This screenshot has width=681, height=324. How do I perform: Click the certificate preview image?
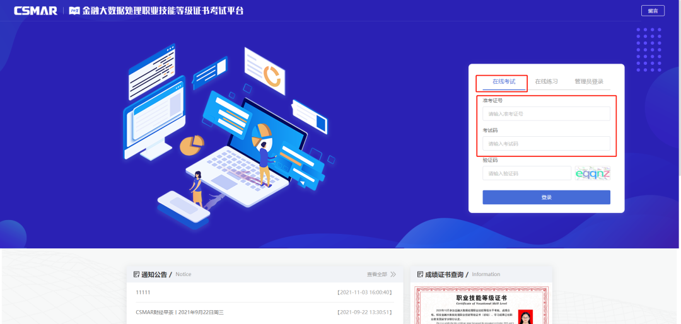click(x=481, y=306)
